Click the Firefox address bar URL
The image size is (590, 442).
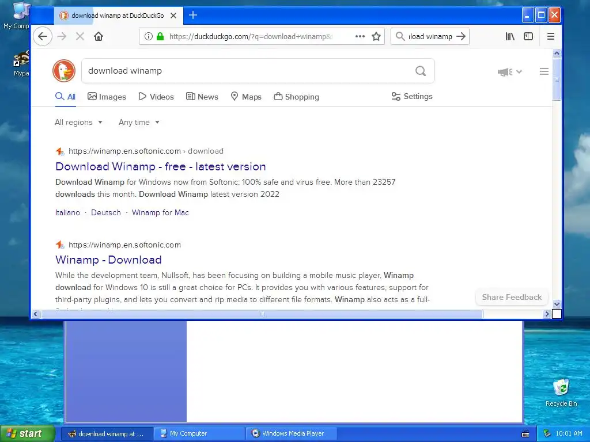pos(251,36)
